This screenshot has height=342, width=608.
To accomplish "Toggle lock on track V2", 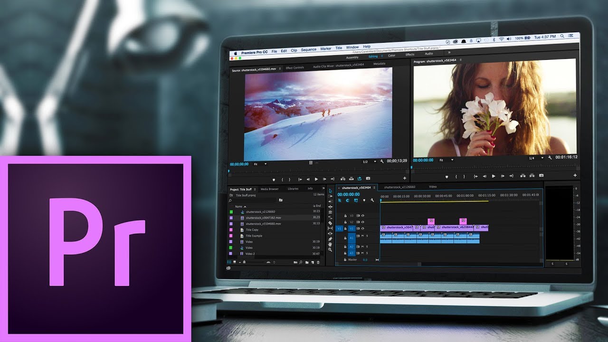I will 345,222.
